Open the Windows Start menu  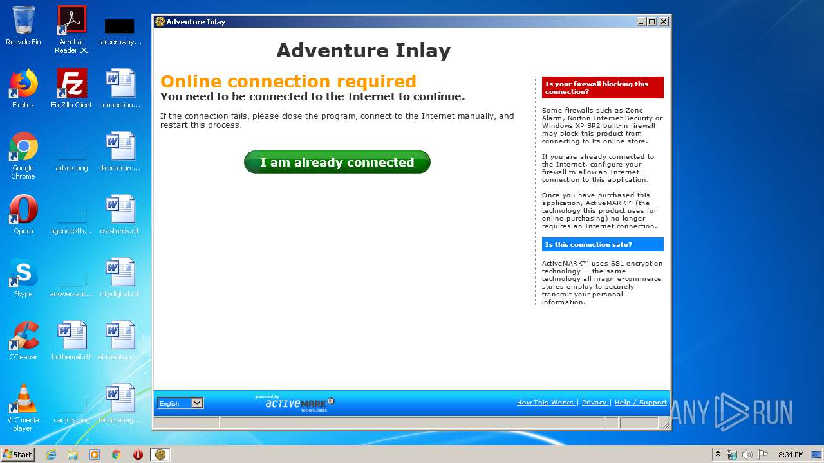(x=17, y=455)
